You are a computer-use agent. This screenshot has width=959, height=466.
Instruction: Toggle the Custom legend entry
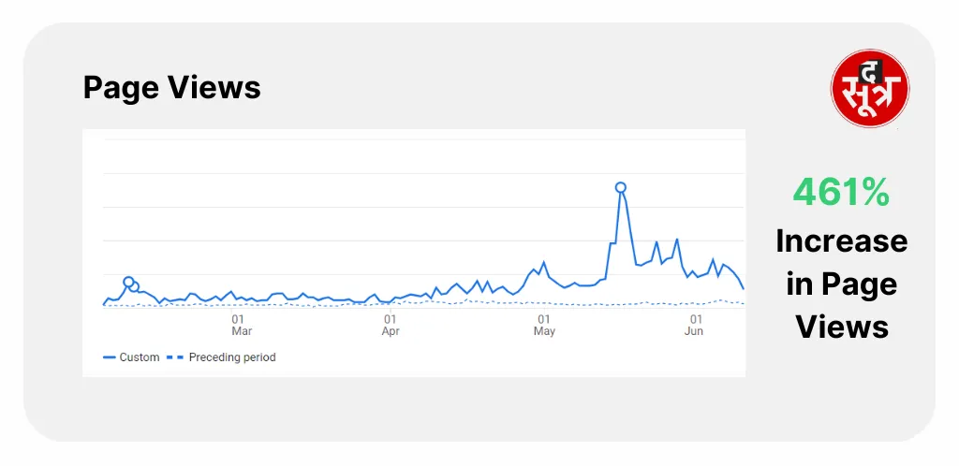pos(131,357)
